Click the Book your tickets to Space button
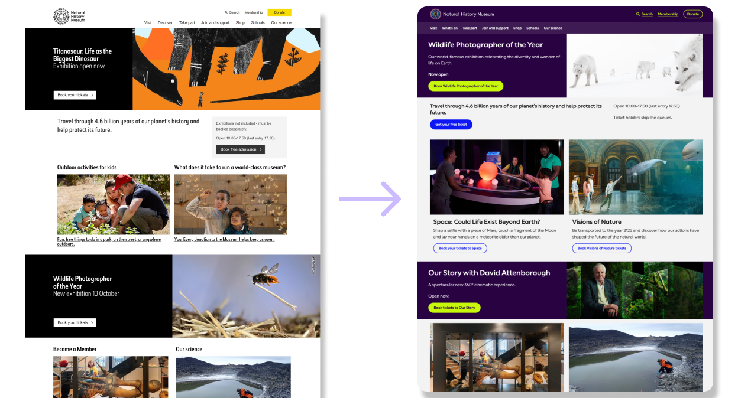The image size is (738, 398). click(460, 249)
